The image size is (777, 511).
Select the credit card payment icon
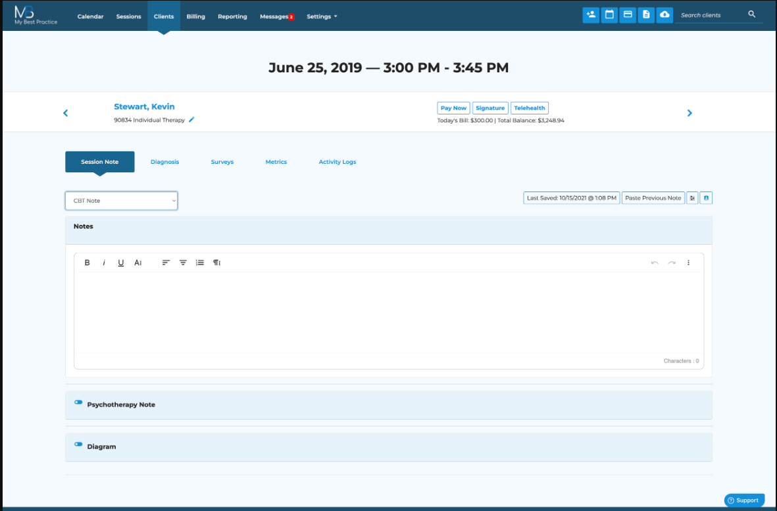(x=627, y=14)
